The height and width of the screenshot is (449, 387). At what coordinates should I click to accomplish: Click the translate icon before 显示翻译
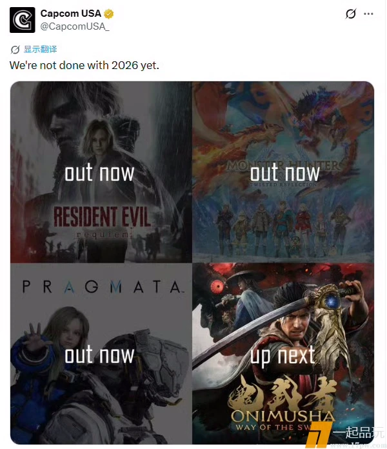(x=15, y=50)
